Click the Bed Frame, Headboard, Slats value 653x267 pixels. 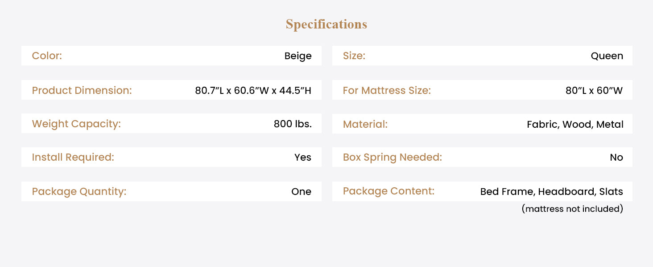click(551, 192)
